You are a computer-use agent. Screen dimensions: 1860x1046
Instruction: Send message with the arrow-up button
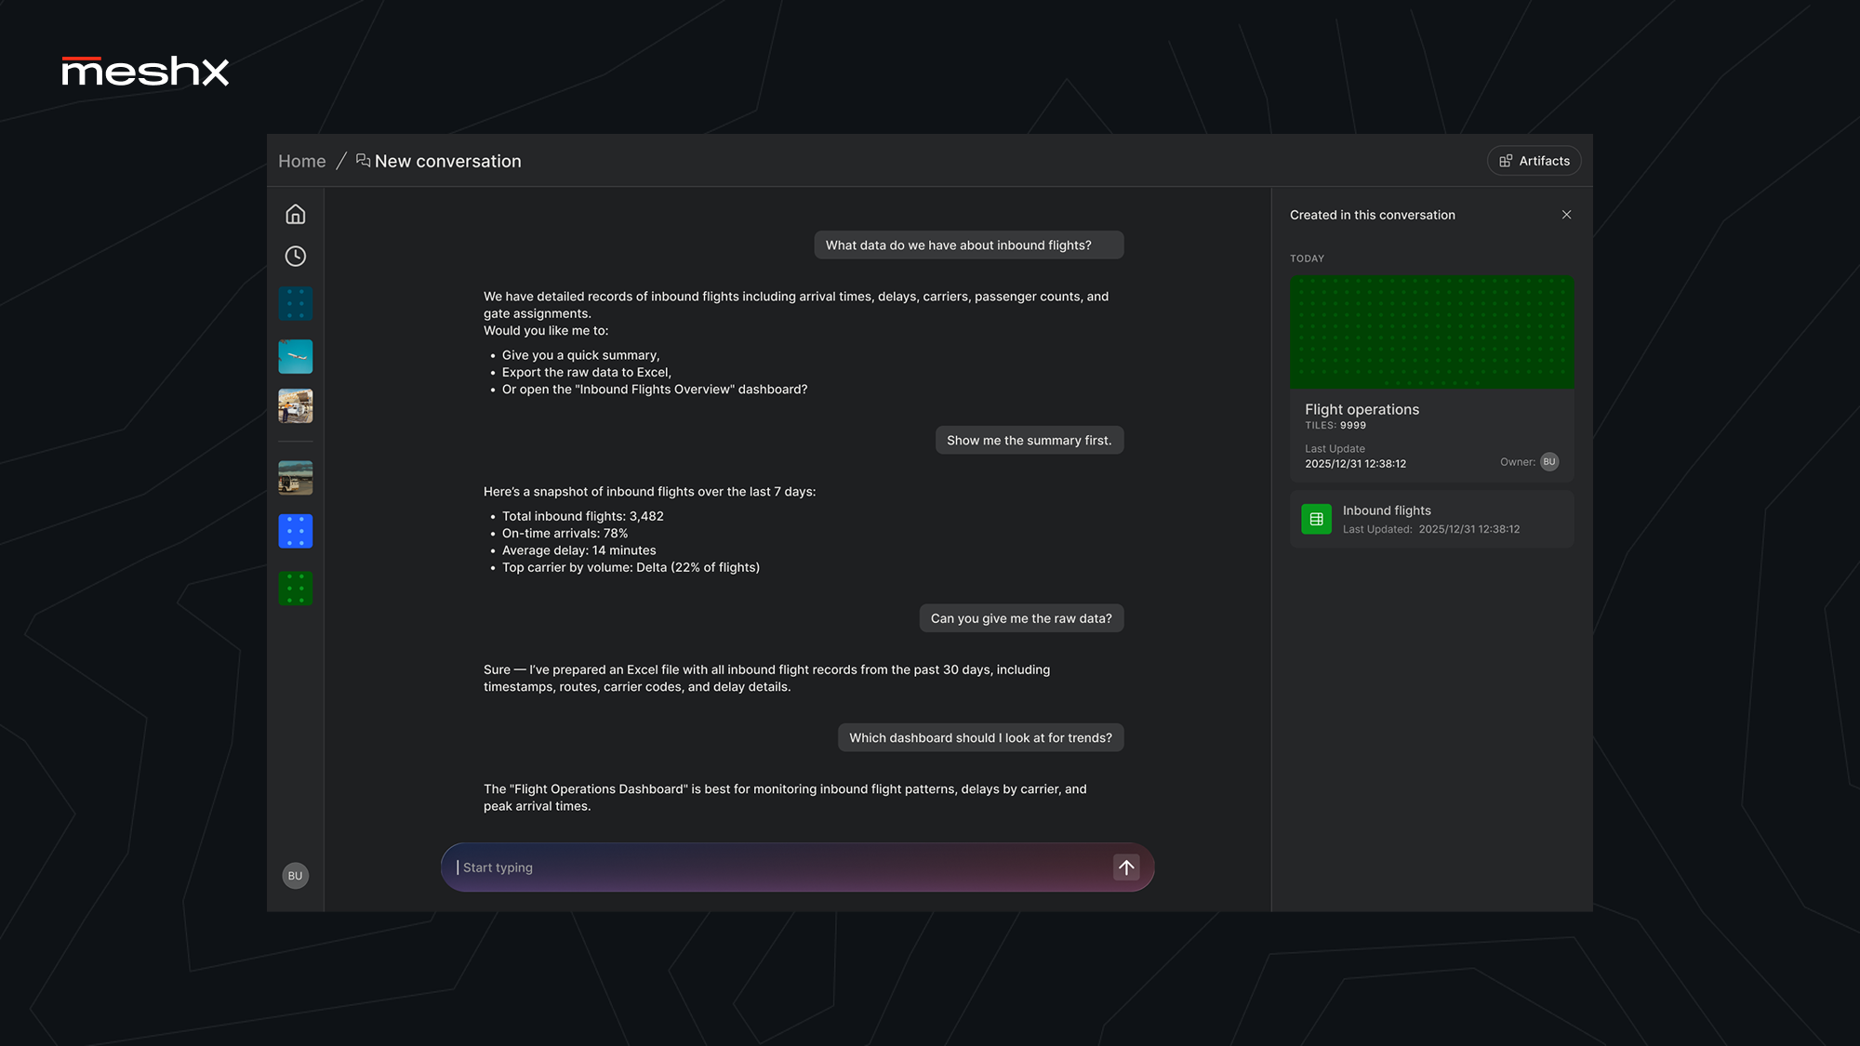click(1126, 867)
